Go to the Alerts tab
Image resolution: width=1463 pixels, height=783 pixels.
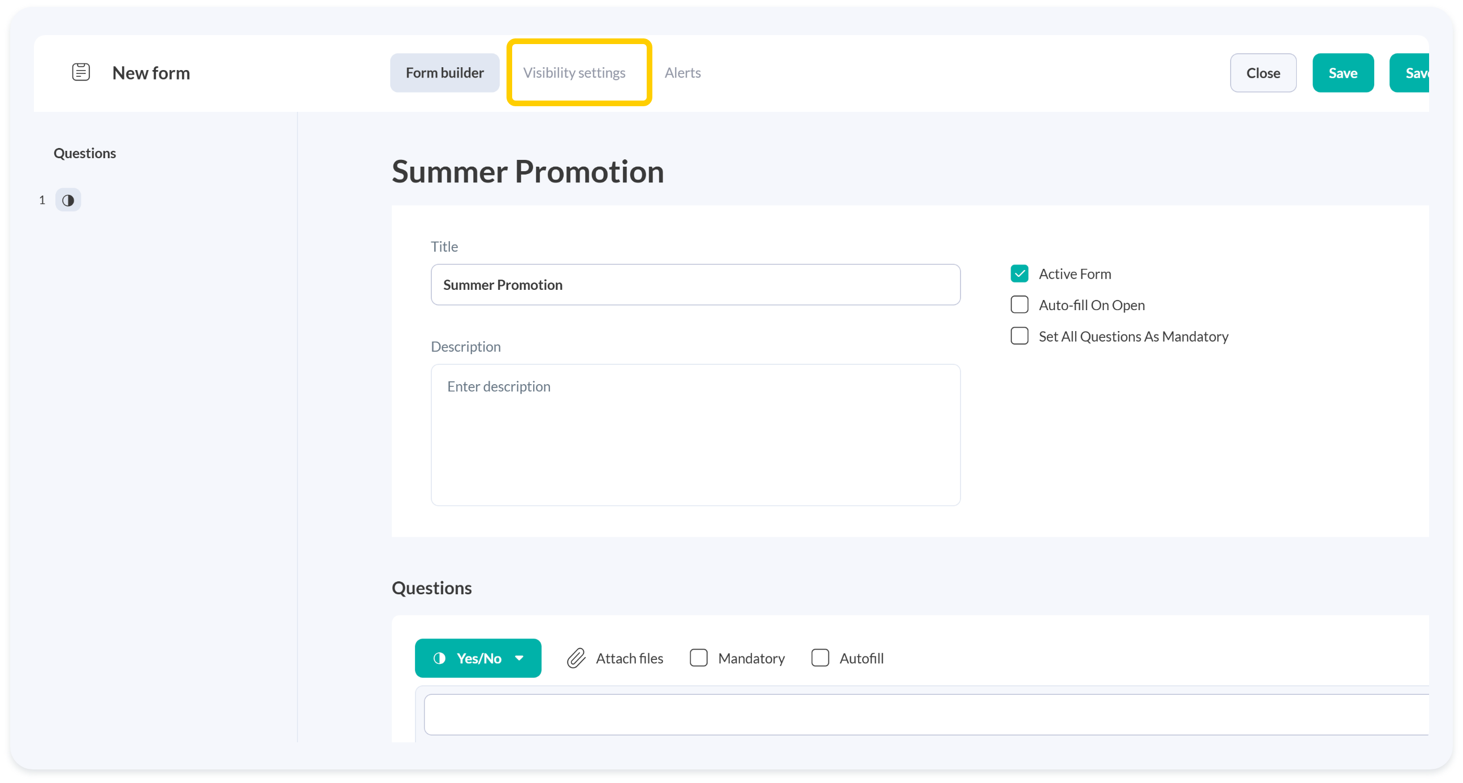(682, 73)
